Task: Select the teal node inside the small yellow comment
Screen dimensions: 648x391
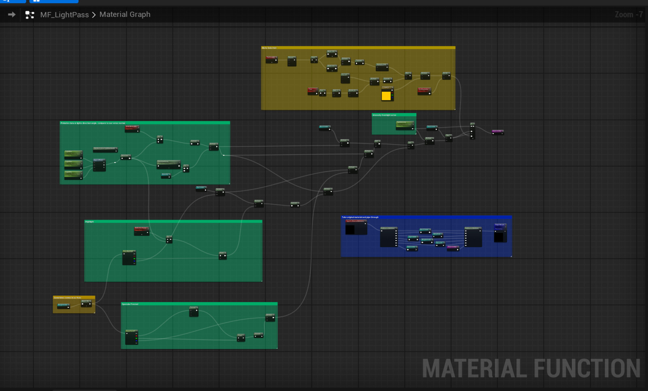Action: tap(64, 306)
